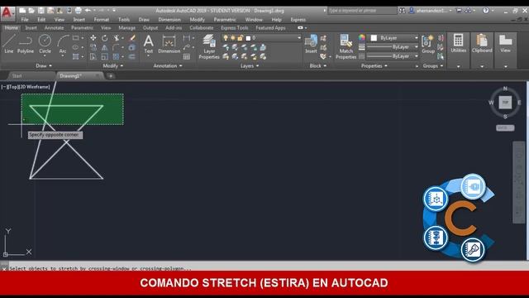The width and height of the screenshot is (529, 298).
Task: Click the WCS button below ViewCube
Action: point(505,128)
